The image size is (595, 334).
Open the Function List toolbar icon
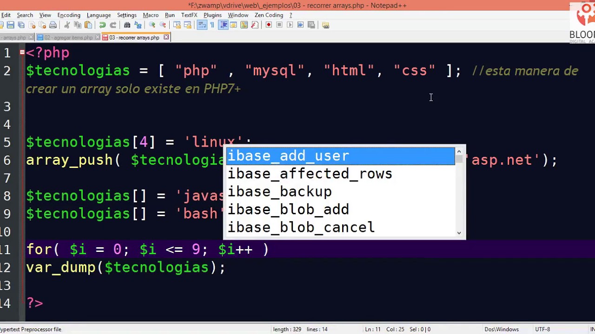point(255,25)
